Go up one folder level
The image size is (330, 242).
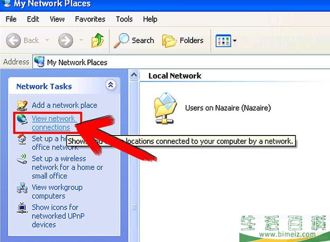point(97,40)
